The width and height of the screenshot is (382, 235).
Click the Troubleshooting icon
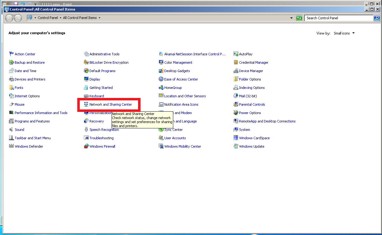(x=86, y=138)
